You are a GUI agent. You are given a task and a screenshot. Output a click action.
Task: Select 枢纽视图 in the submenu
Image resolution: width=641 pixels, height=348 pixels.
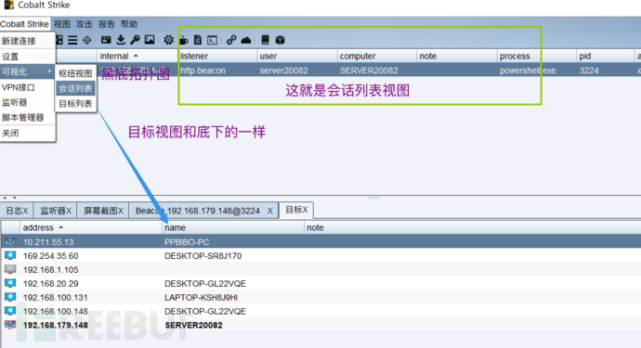(x=75, y=73)
